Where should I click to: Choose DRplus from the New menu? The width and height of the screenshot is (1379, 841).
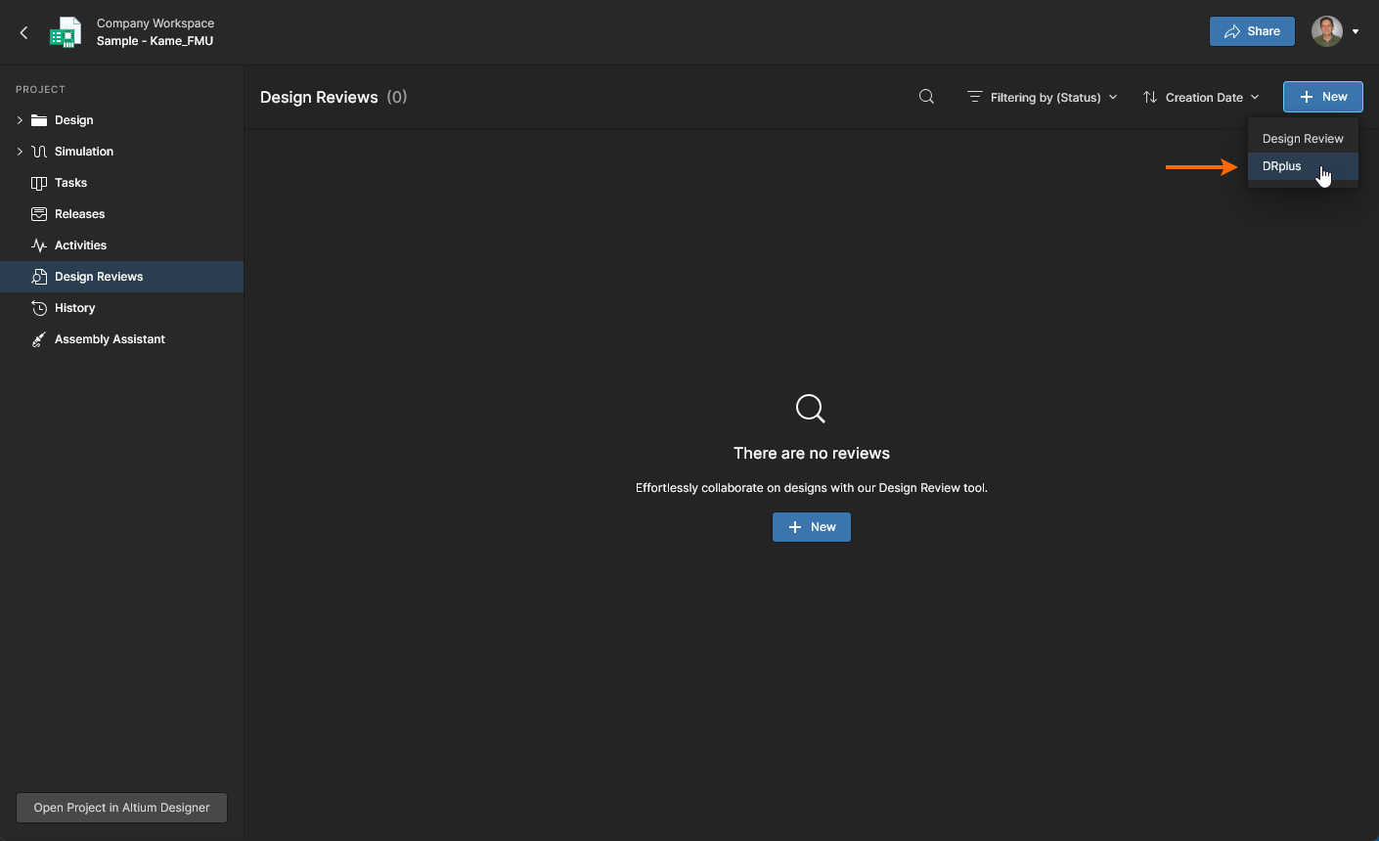click(x=1303, y=166)
